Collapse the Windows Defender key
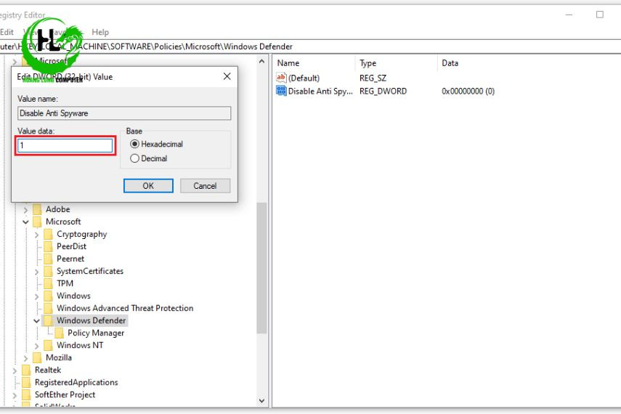Screen dimensions: 621x414 point(36,321)
